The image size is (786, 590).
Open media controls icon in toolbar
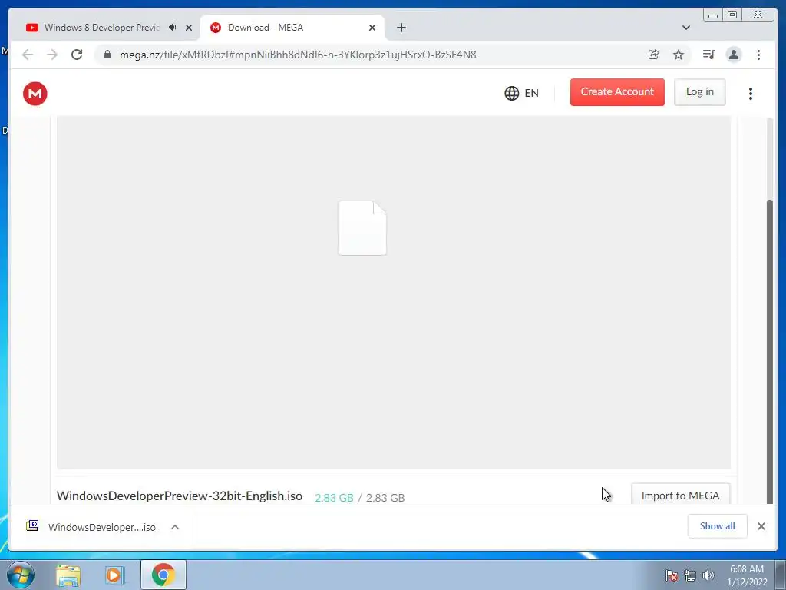pos(708,55)
